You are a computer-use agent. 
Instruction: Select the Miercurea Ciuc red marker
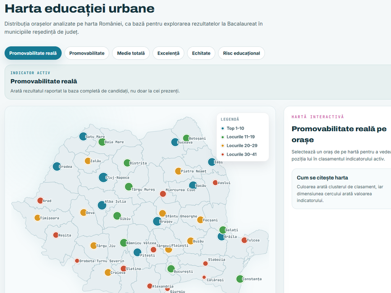click(163, 193)
